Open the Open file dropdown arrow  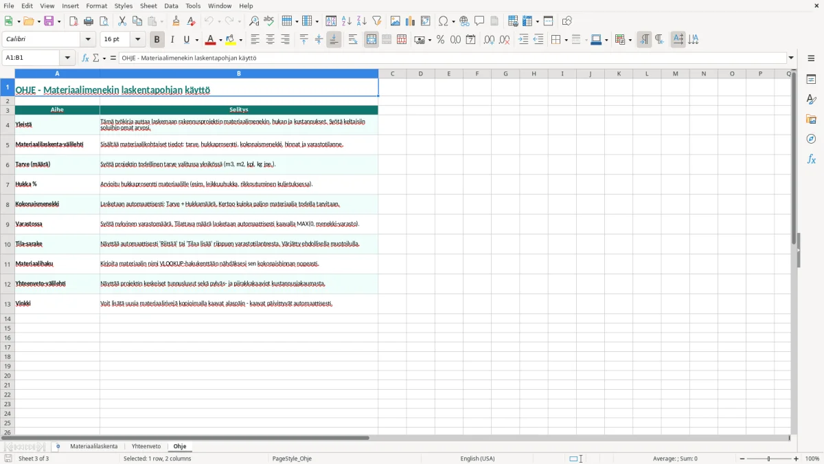(37, 21)
